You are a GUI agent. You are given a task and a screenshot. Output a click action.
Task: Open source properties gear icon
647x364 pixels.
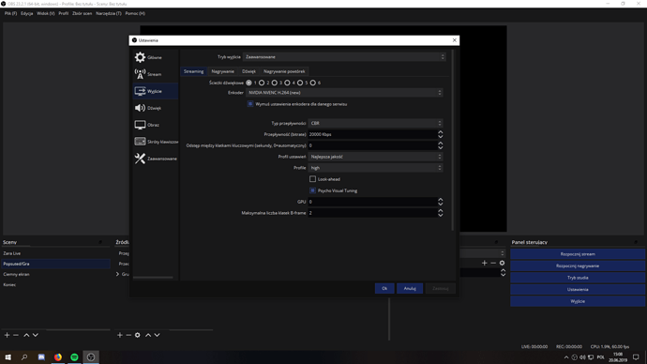pos(138,335)
